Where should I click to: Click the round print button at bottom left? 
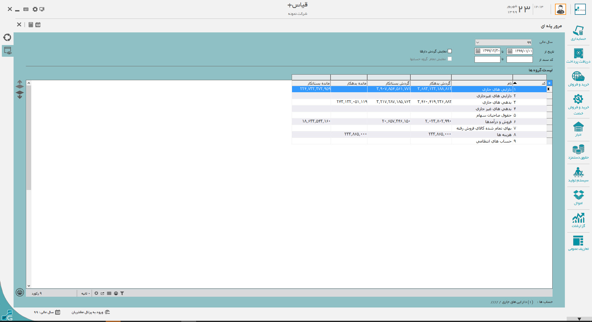tap(20, 292)
